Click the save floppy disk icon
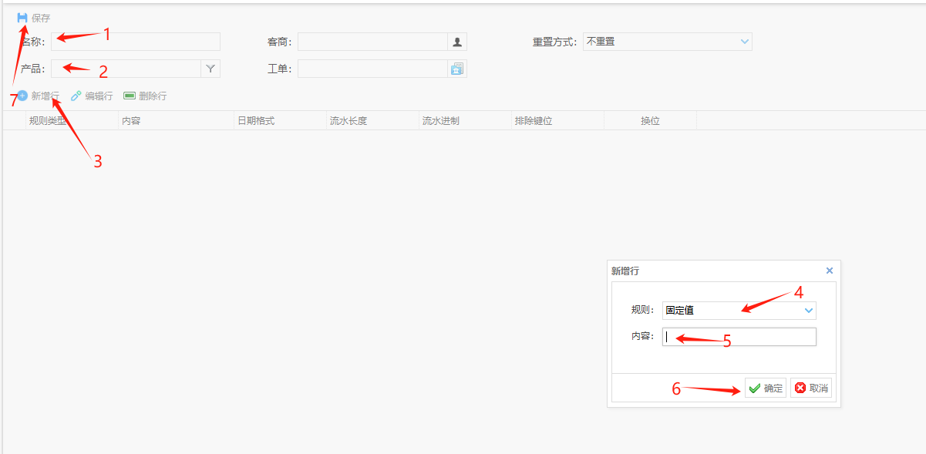 point(22,18)
